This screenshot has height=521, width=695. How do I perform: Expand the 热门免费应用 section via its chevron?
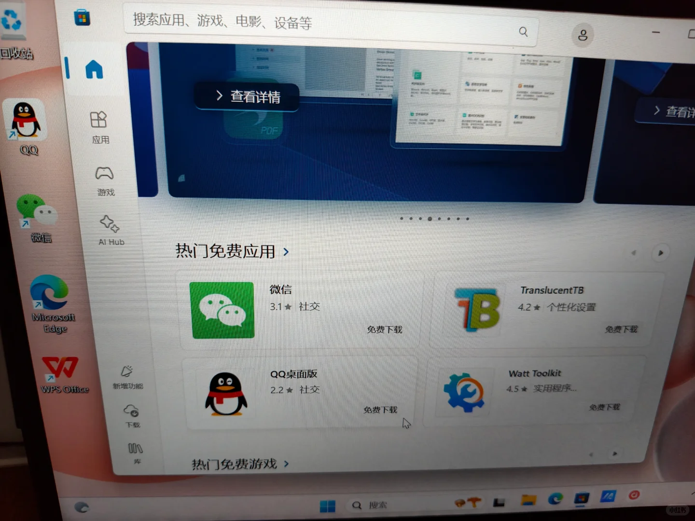coord(286,252)
